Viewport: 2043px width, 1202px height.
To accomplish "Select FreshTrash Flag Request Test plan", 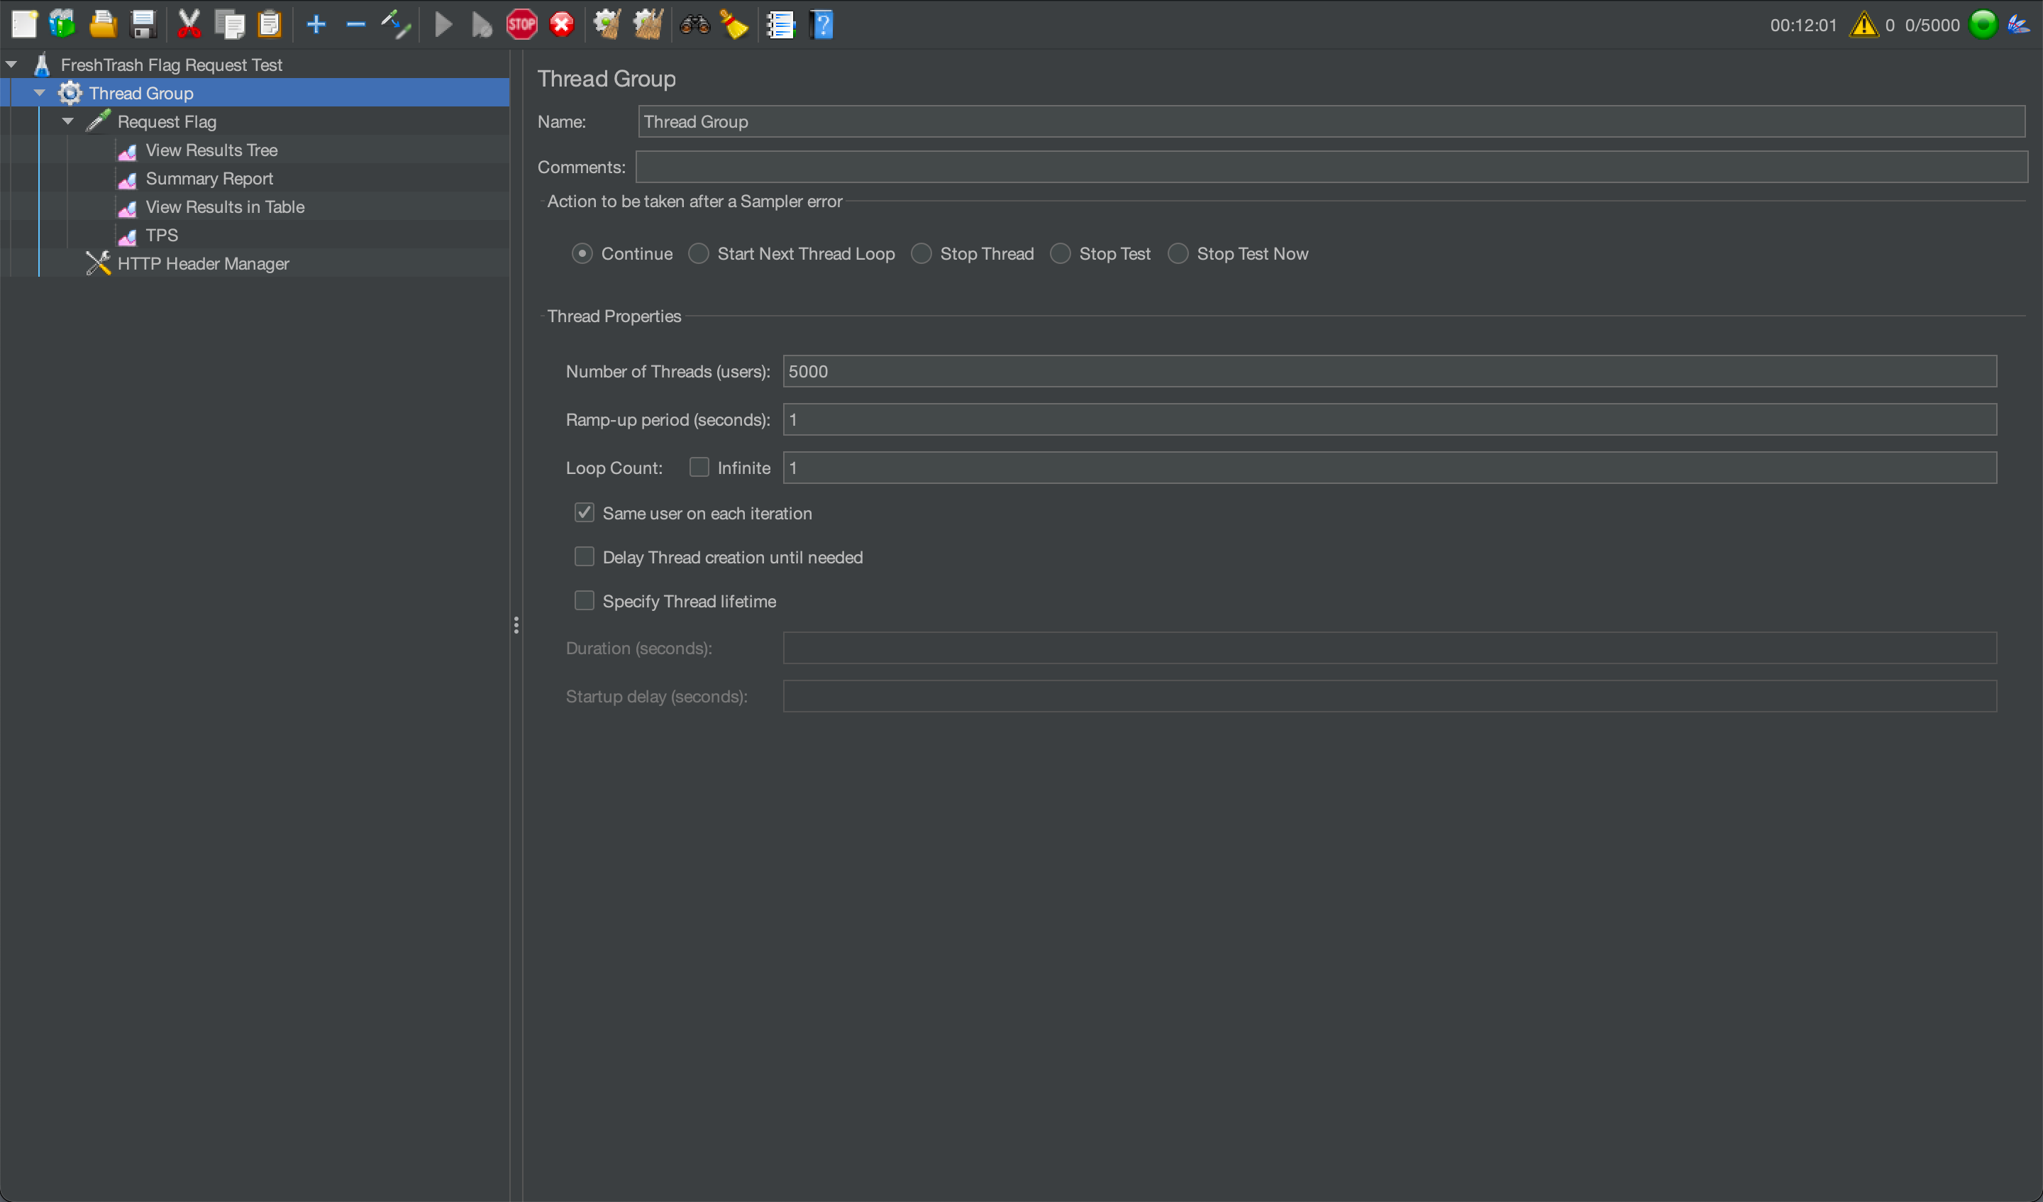I will pyautogui.click(x=171, y=64).
